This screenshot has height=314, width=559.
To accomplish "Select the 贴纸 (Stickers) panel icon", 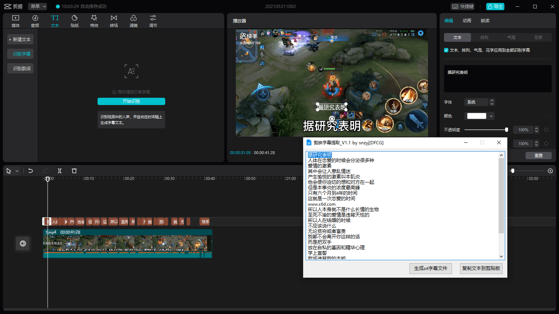I will tap(74, 20).
